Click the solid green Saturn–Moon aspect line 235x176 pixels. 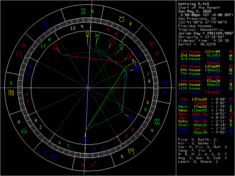pos(105,99)
